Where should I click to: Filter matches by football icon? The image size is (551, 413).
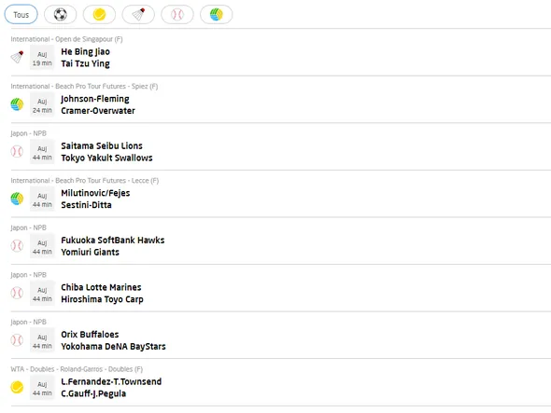(60, 14)
